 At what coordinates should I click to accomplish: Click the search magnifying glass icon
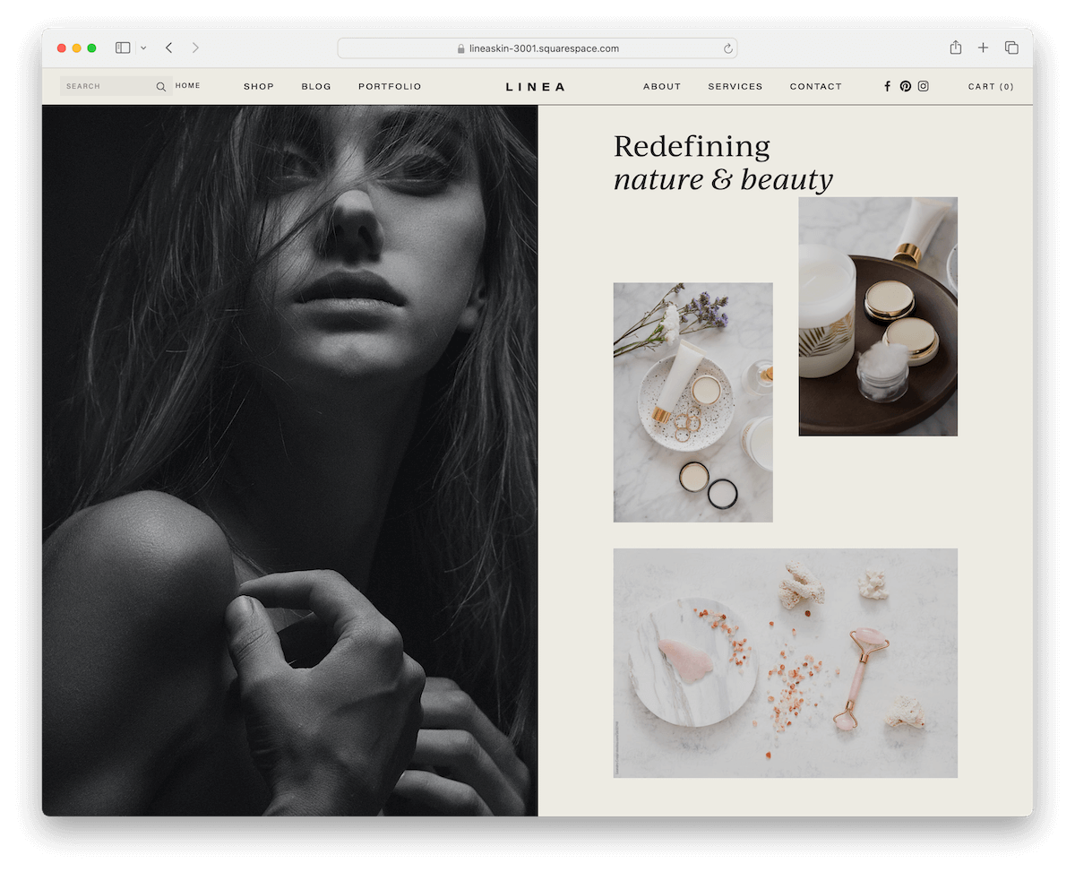(161, 86)
